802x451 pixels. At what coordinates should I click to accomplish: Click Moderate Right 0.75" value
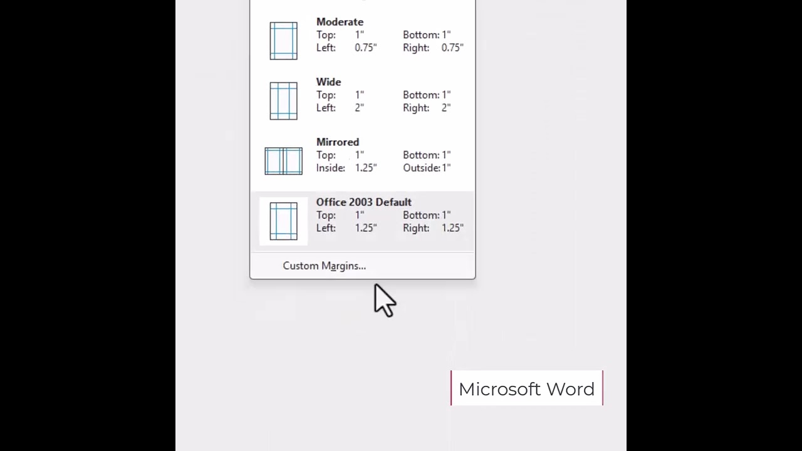coord(452,48)
